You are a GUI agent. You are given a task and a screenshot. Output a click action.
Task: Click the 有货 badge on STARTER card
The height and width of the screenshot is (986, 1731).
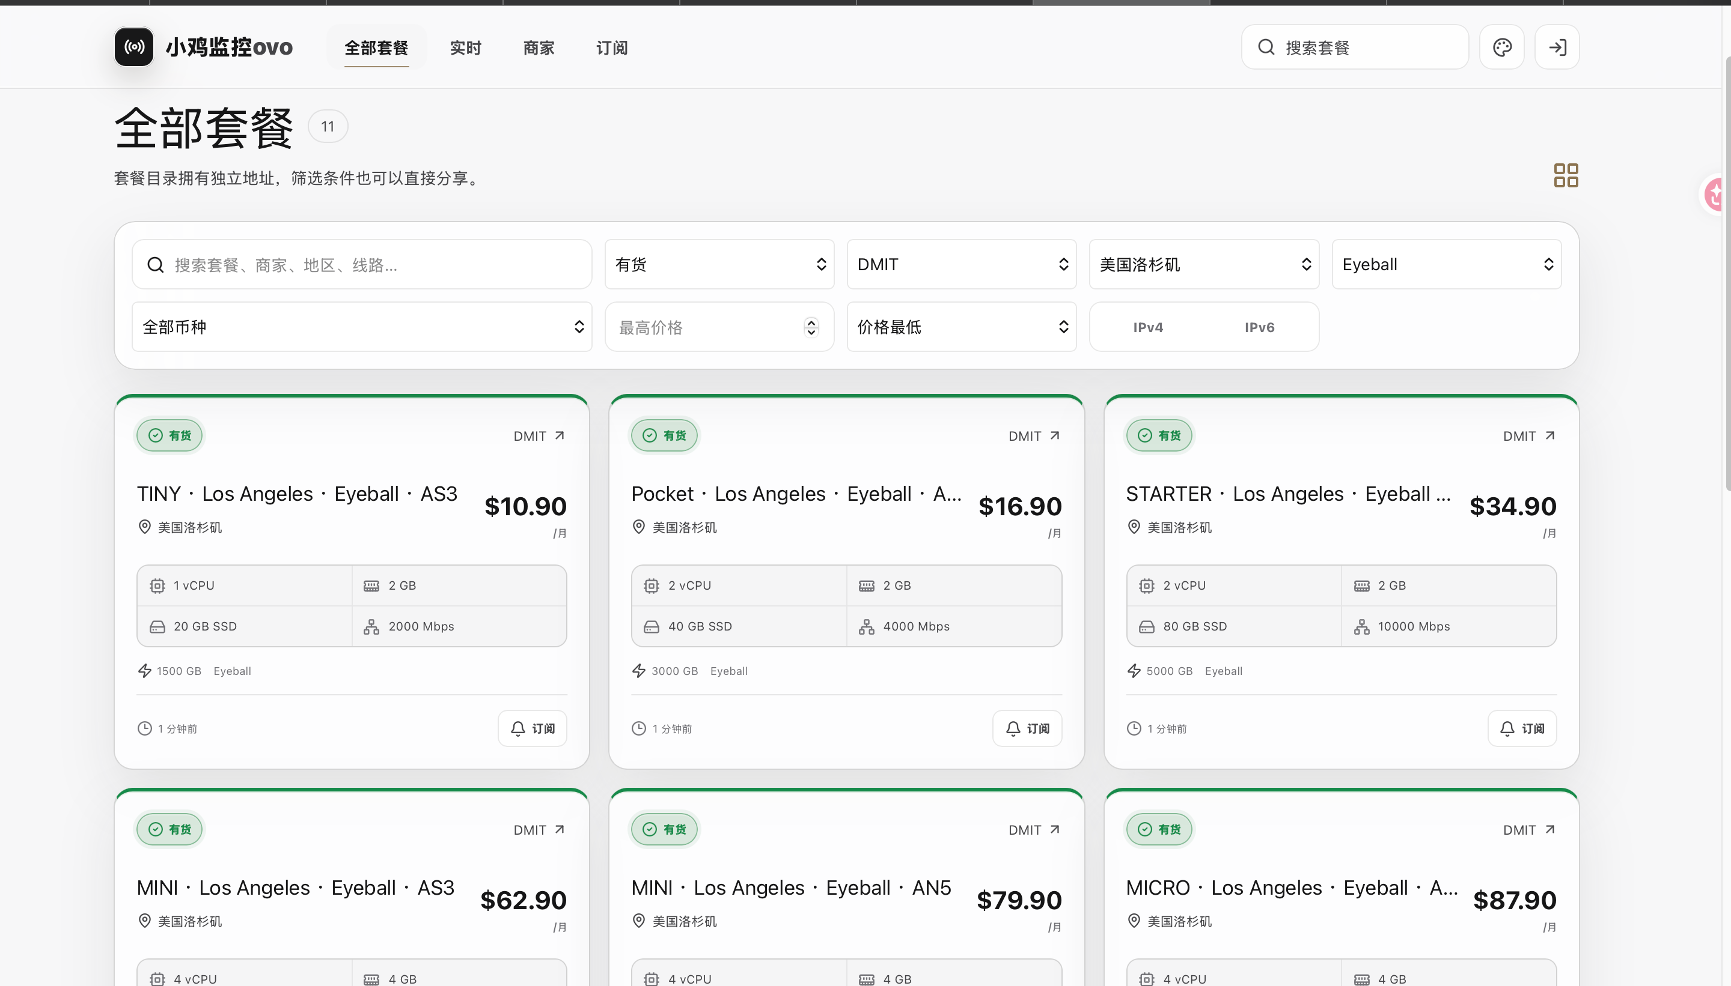click(1159, 435)
